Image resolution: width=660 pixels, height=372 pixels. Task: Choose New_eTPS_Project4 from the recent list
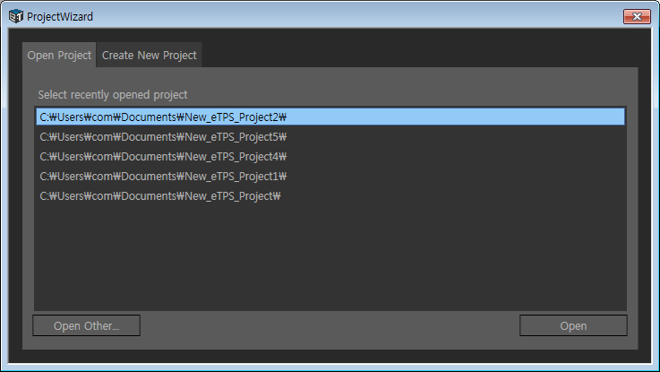pos(162,157)
